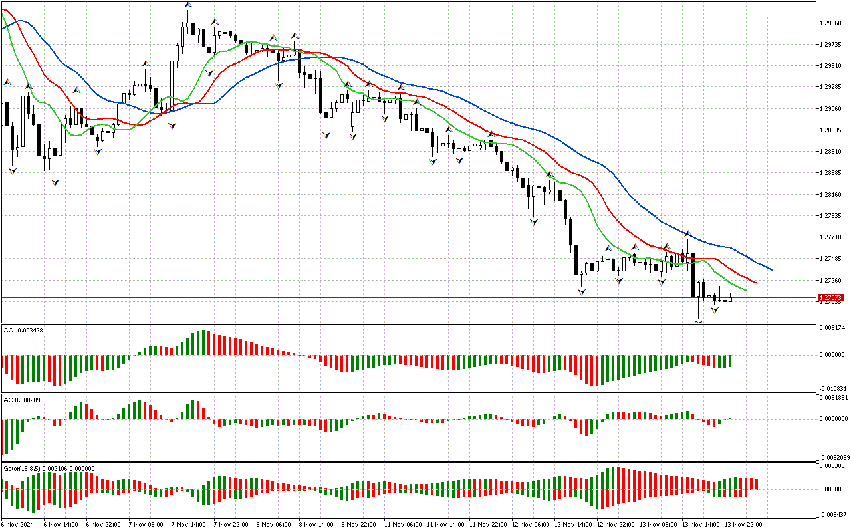Viewport: 851px width, 532px height.
Task: Select the 12 Nov 14:00 time label
Action: click(x=572, y=525)
